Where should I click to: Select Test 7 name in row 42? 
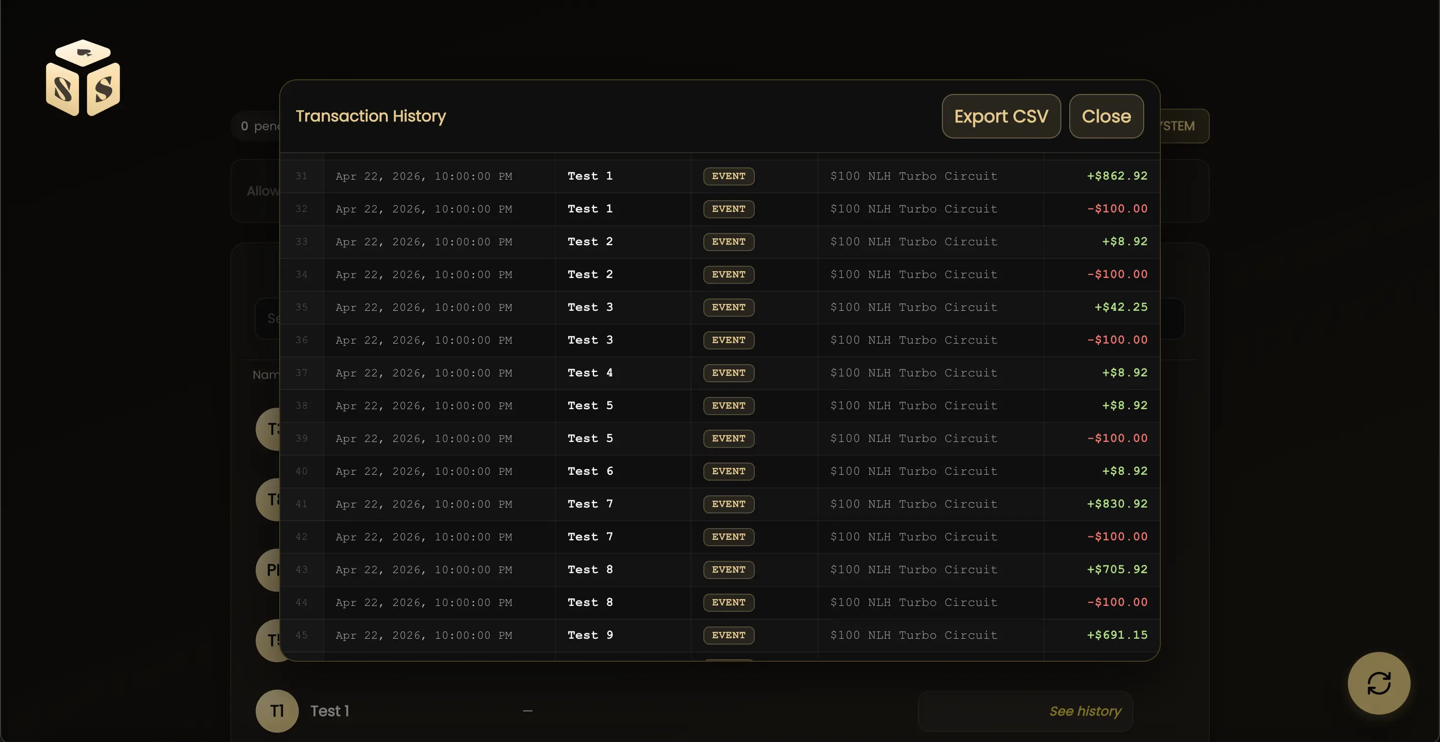(x=590, y=537)
